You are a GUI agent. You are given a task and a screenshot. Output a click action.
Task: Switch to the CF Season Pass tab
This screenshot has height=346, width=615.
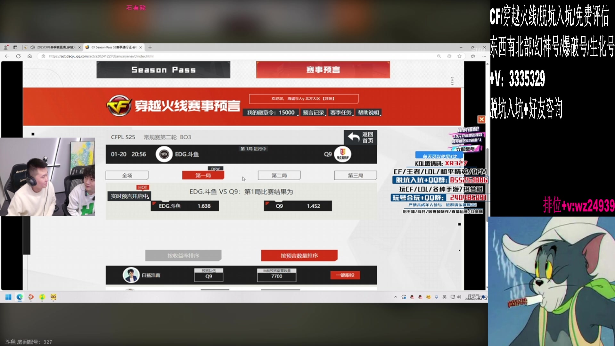(x=114, y=47)
